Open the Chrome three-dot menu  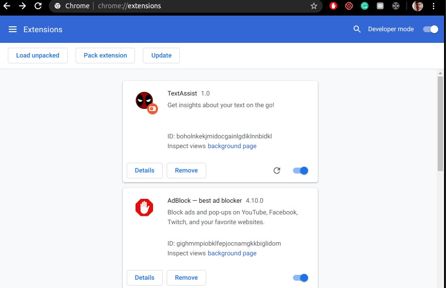[433, 6]
